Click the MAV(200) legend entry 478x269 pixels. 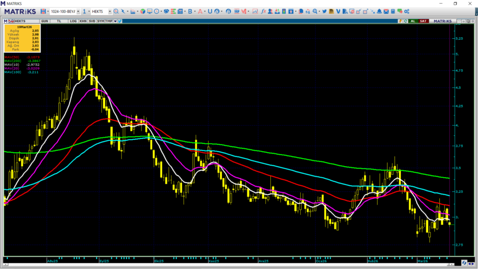pyautogui.click(x=22, y=61)
